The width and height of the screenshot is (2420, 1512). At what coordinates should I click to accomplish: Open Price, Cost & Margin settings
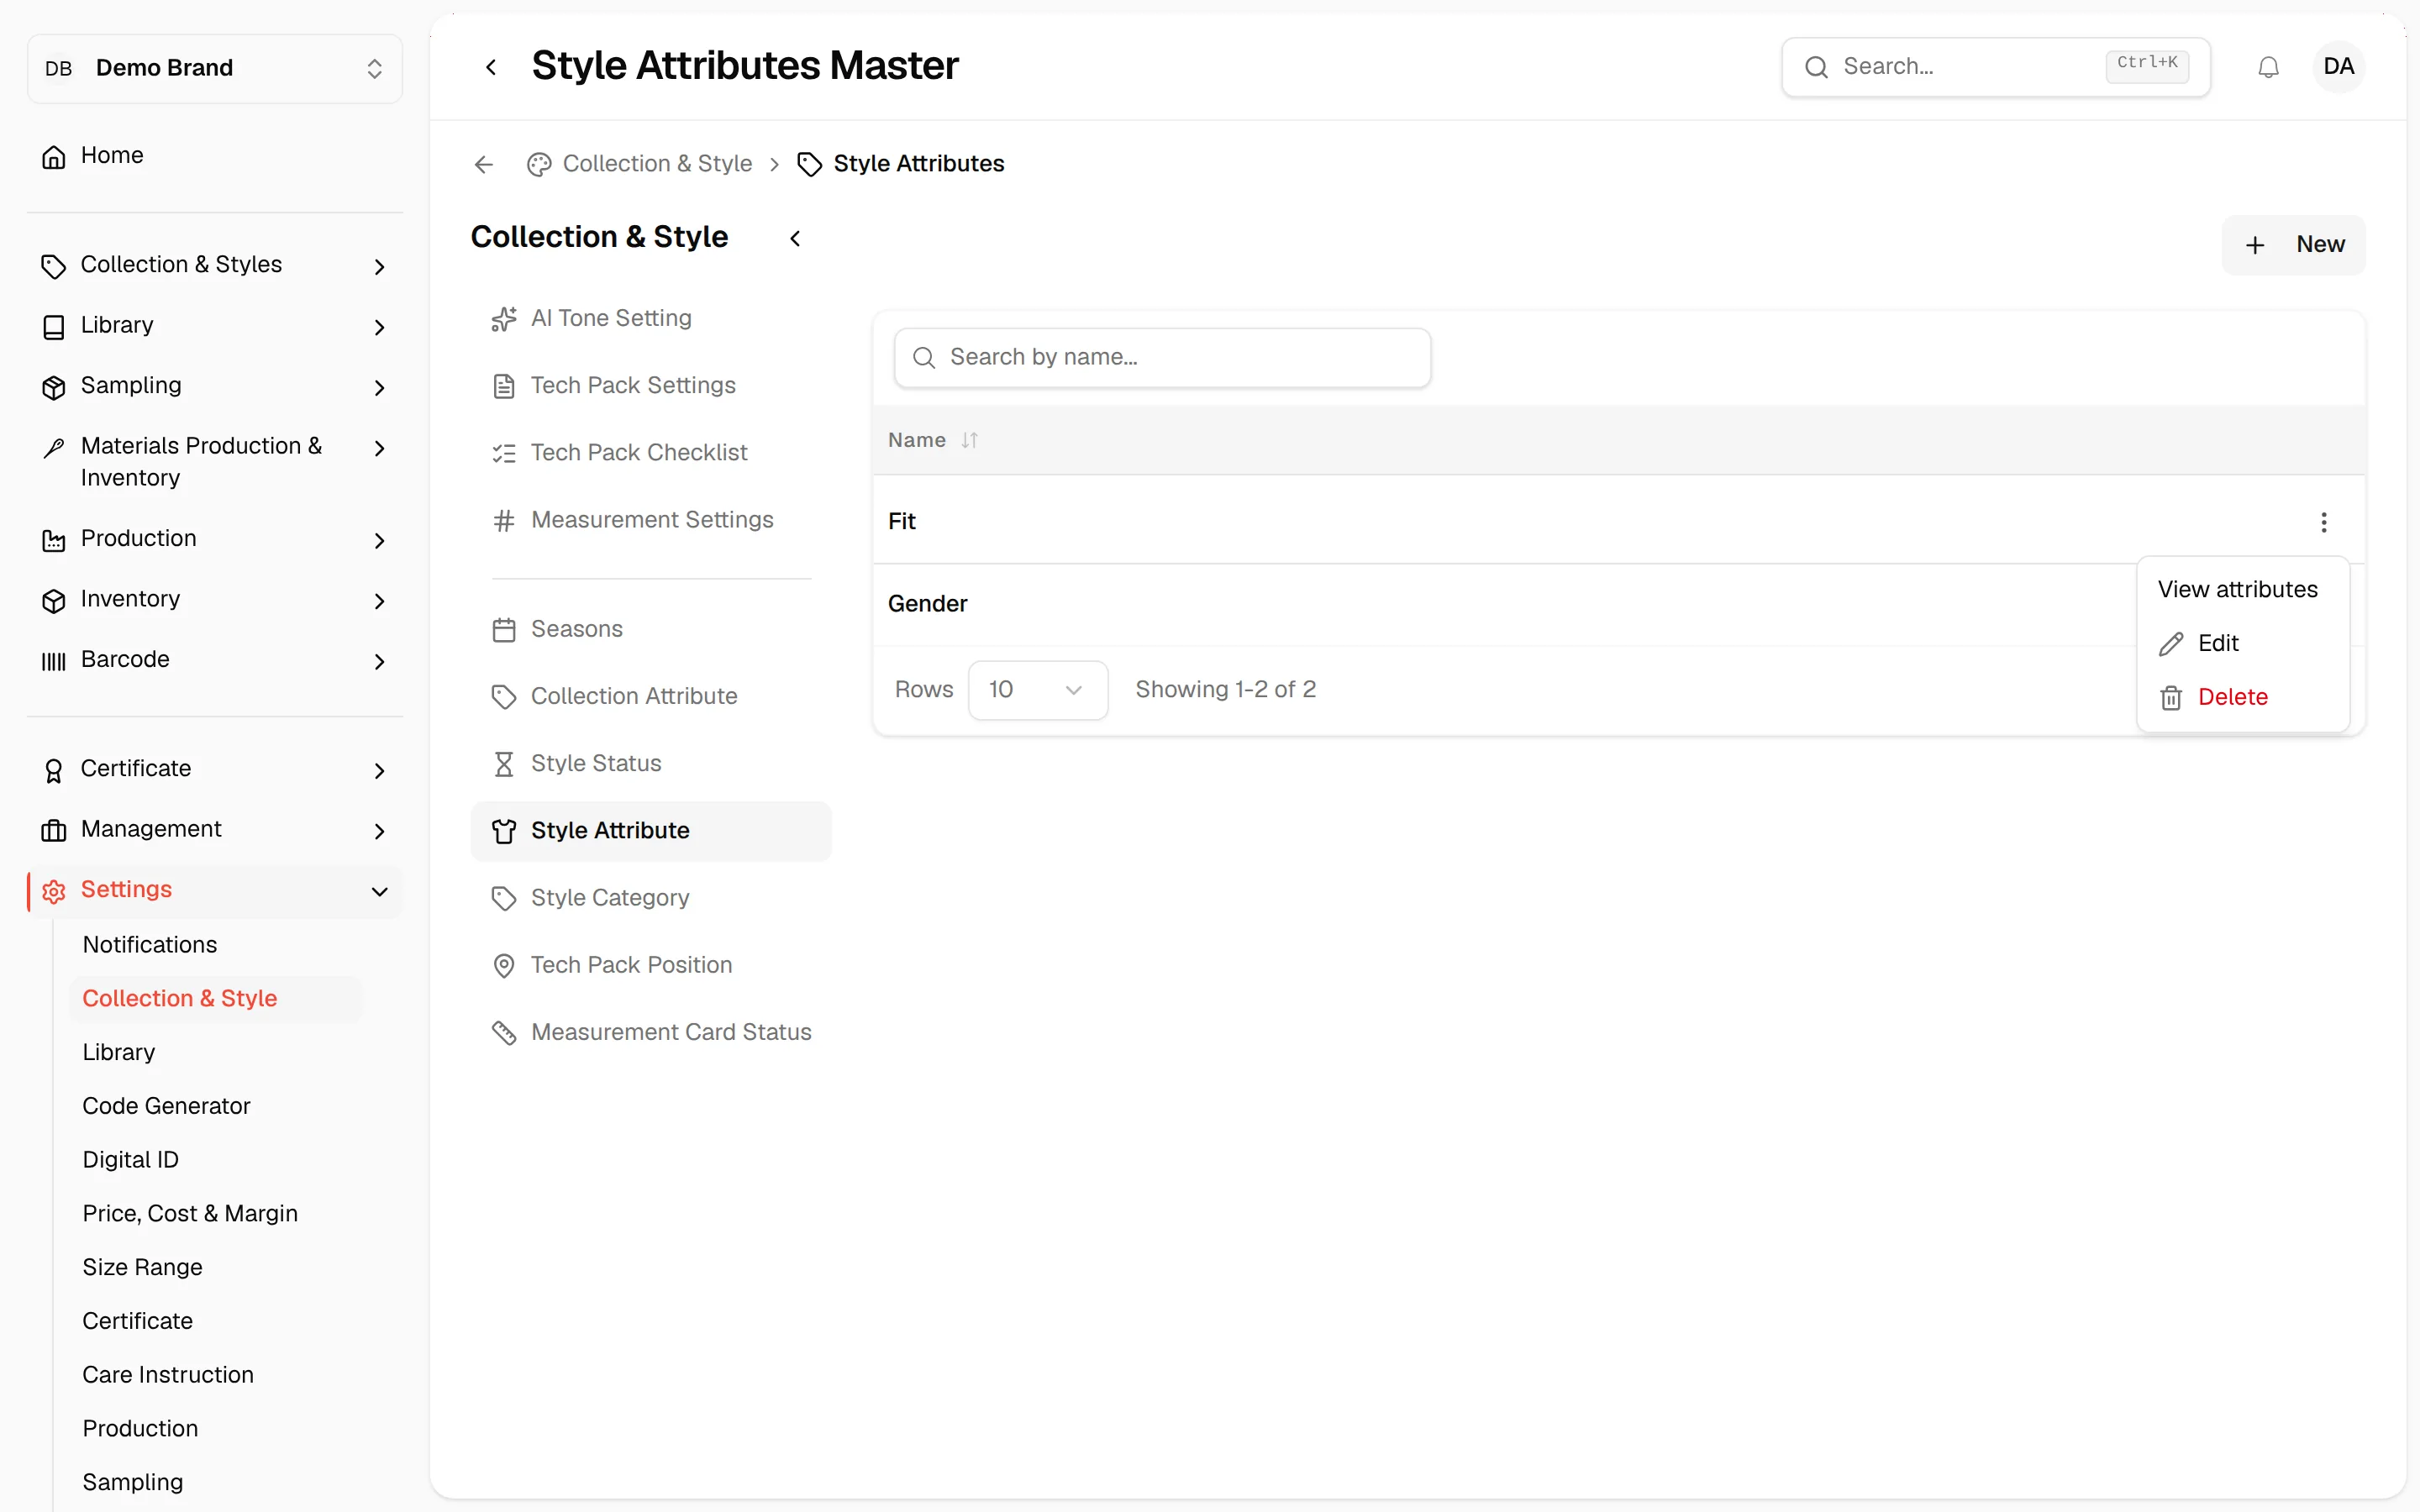(190, 1214)
